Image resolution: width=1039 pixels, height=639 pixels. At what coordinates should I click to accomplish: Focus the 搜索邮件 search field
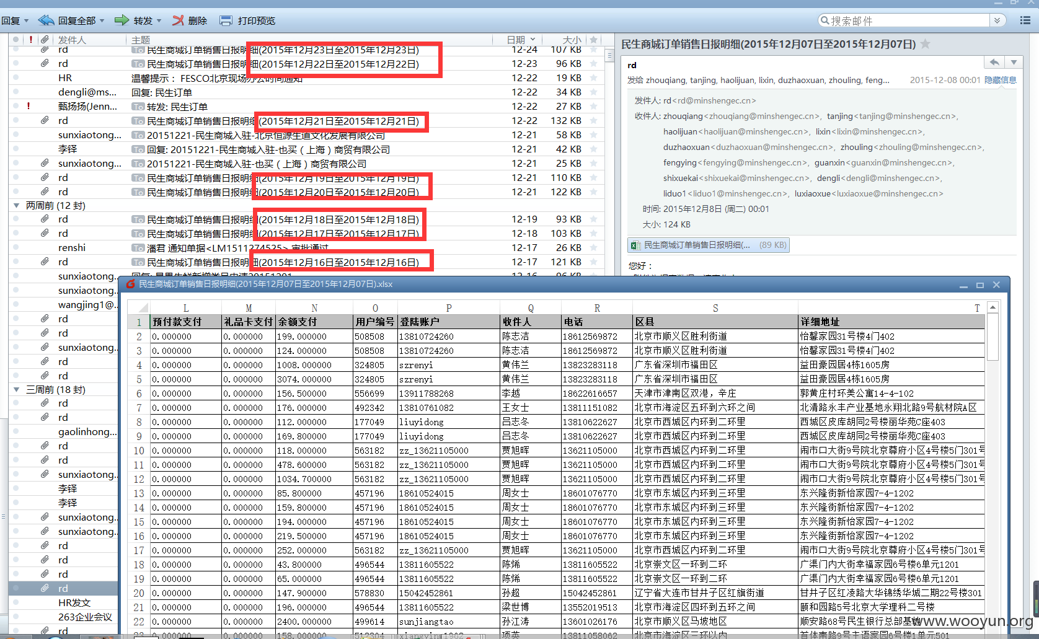point(909,20)
